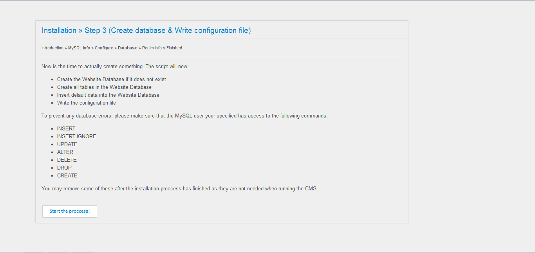Click the INSERT IGNORE command text
535x253 pixels.
(77, 137)
